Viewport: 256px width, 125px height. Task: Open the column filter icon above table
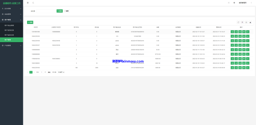tap(242, 22)
